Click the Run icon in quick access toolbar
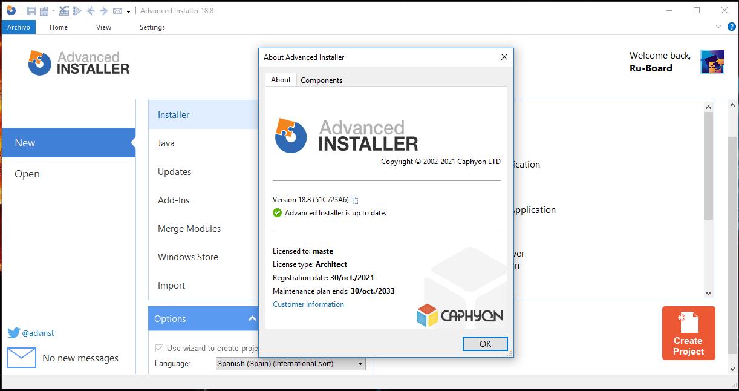 tap(77, 11)
